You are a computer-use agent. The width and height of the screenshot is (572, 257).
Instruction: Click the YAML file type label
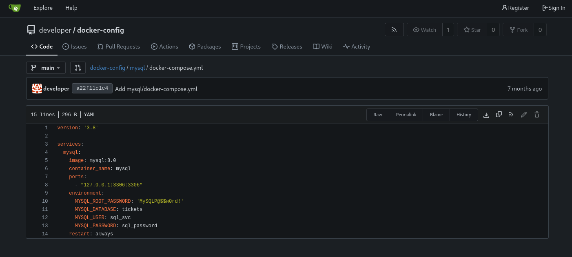tap(90, 115)
